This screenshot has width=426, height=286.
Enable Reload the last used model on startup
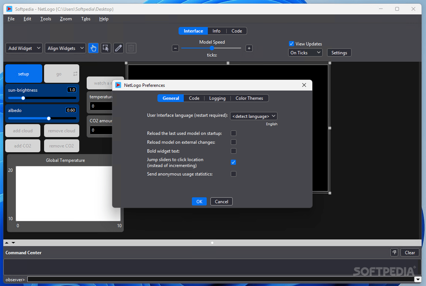[x=233, y=133]
